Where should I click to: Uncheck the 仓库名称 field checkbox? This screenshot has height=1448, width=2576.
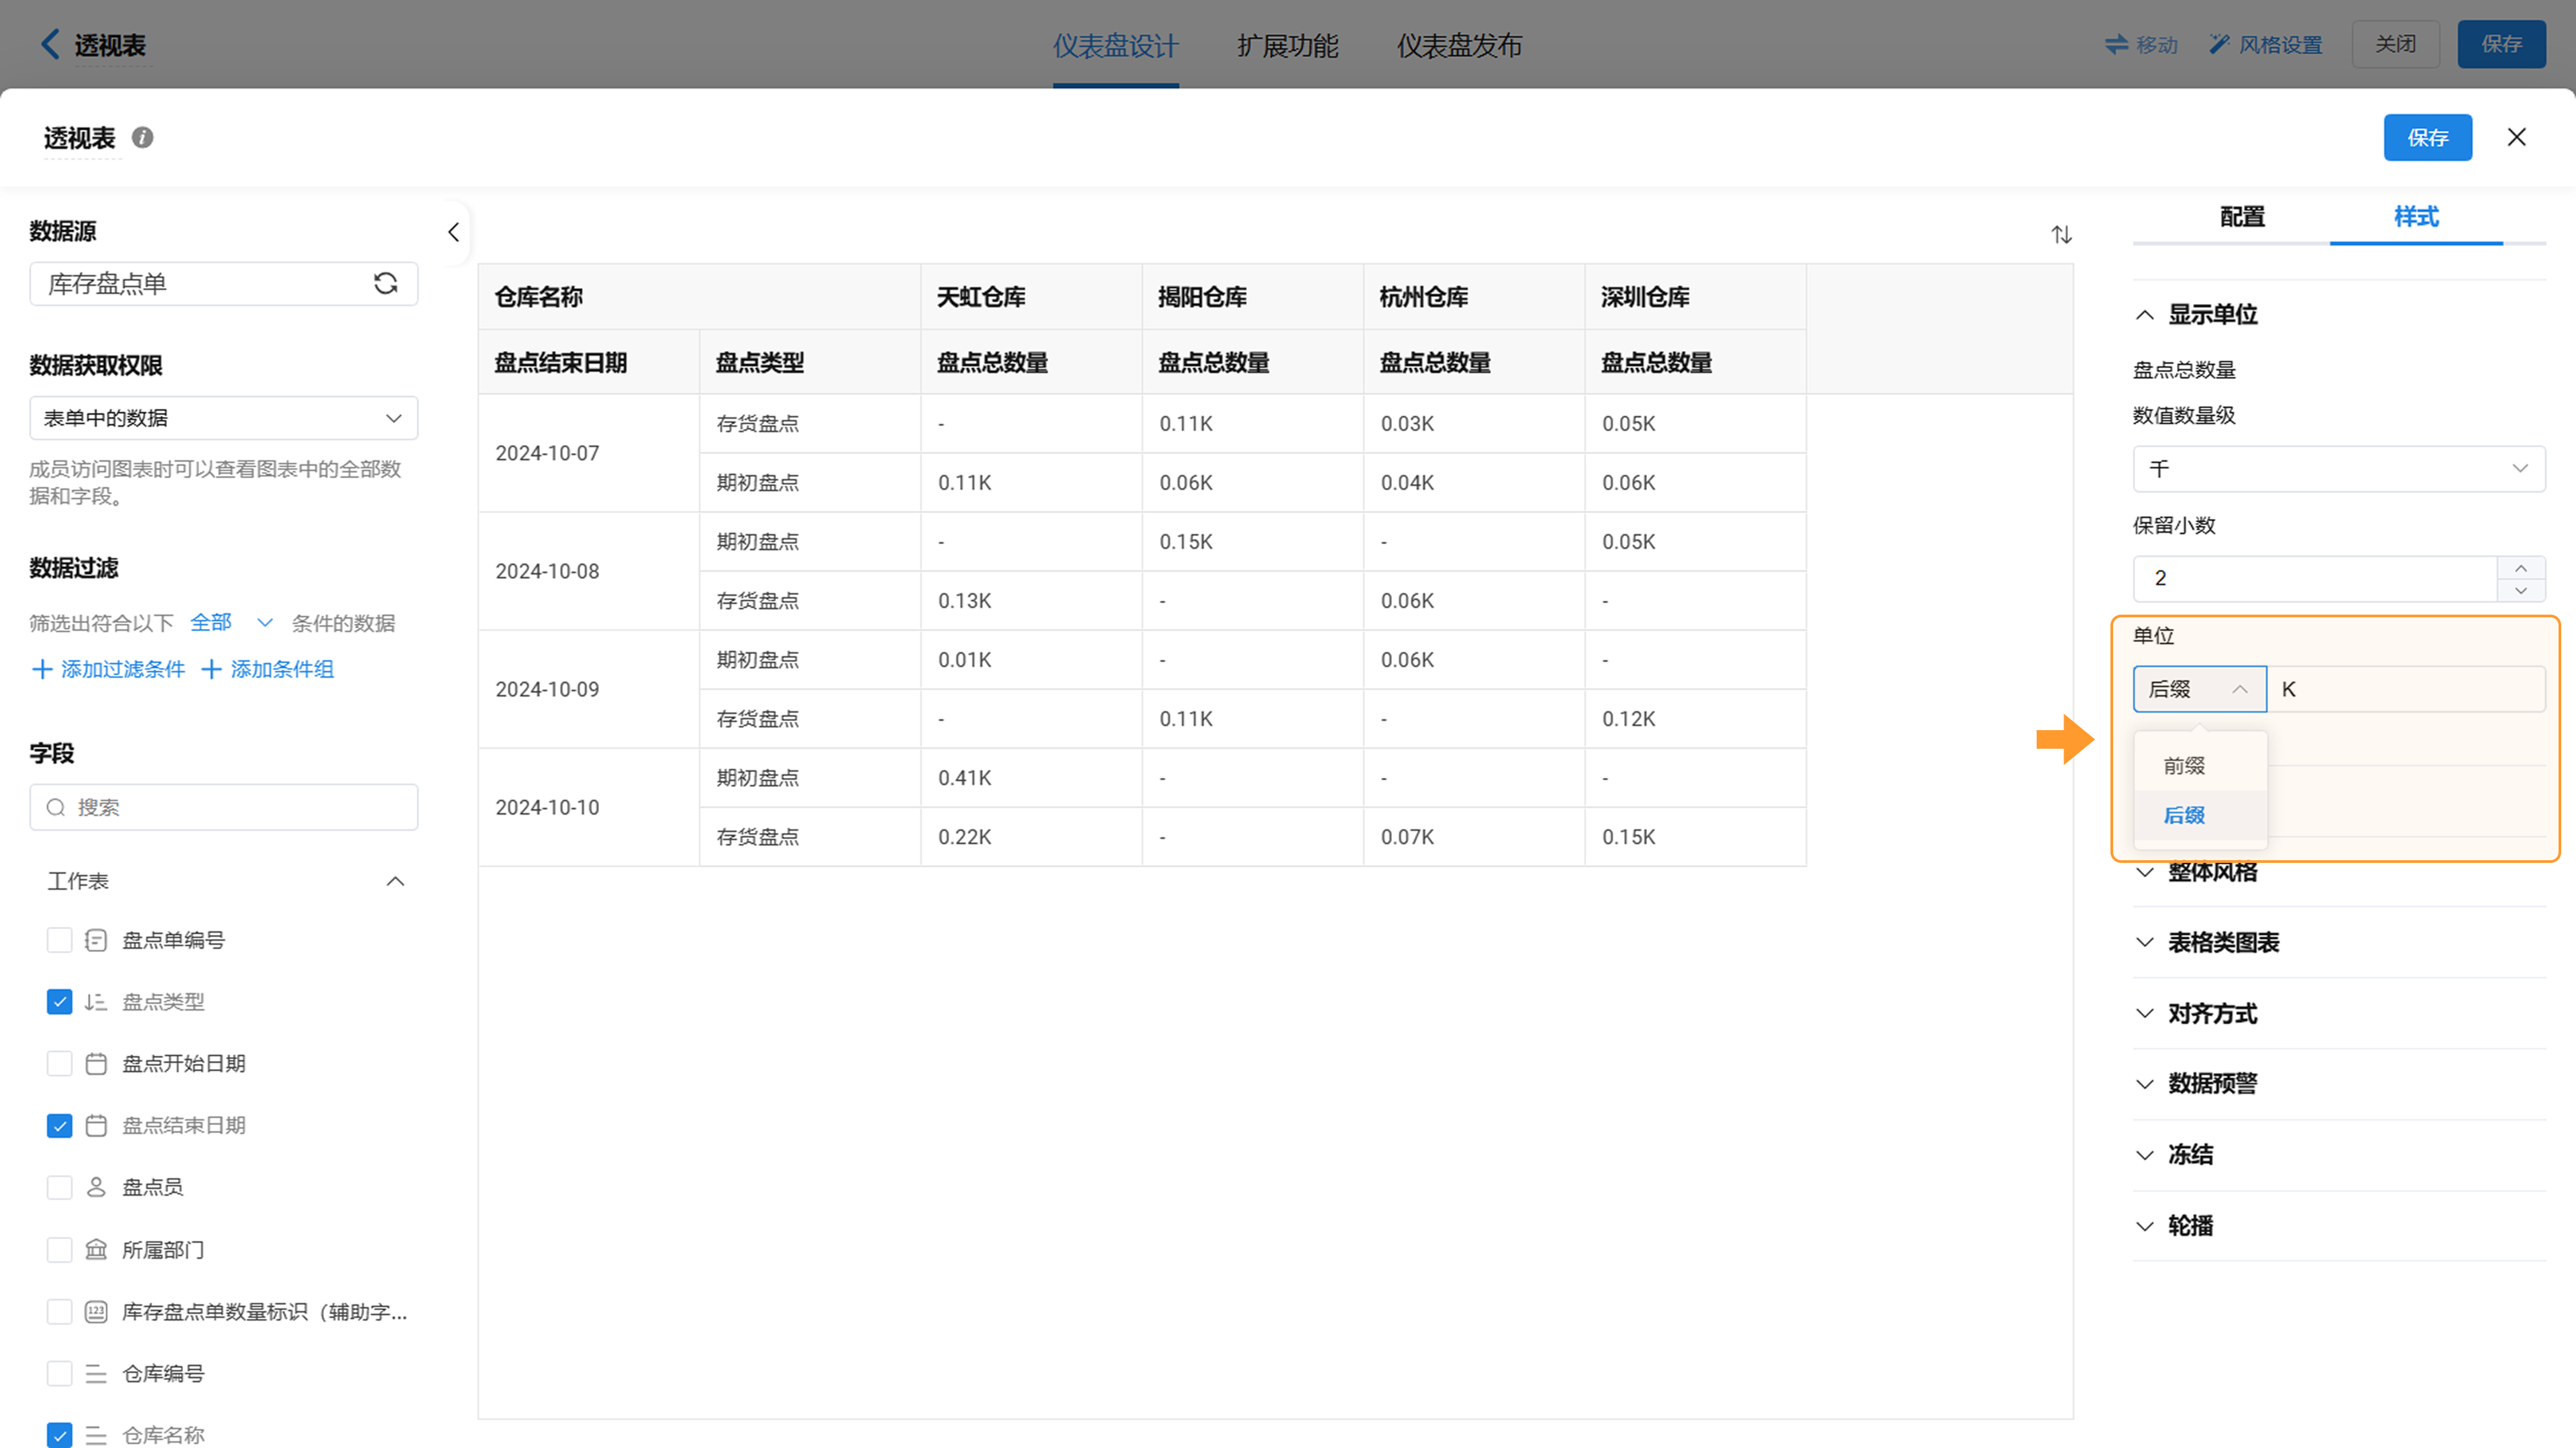59,1436
